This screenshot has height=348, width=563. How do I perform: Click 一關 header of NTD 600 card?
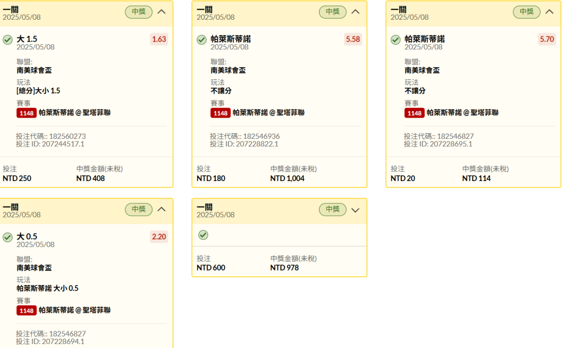click(x=205, y=207)
